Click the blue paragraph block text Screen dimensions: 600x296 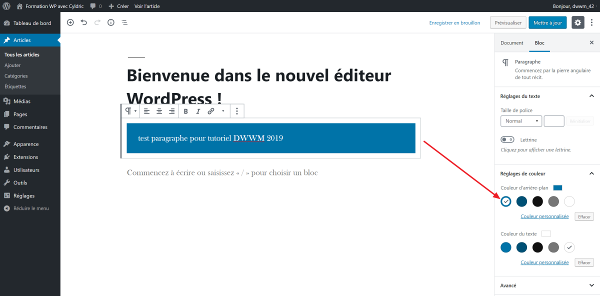click(210, 138)
